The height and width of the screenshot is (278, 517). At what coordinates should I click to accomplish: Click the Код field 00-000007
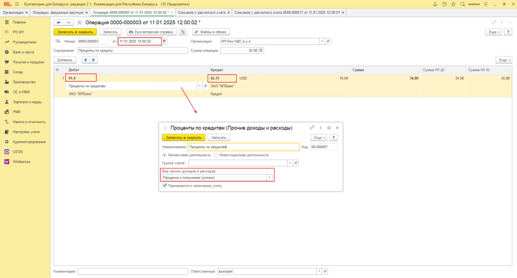pos(324,147)
